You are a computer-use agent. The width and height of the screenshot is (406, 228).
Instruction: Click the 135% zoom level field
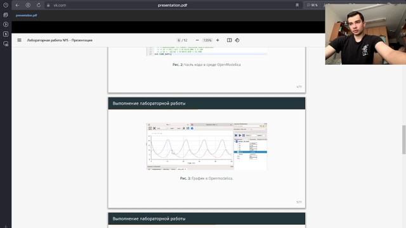pyautogui.click(x=207, y=41)
